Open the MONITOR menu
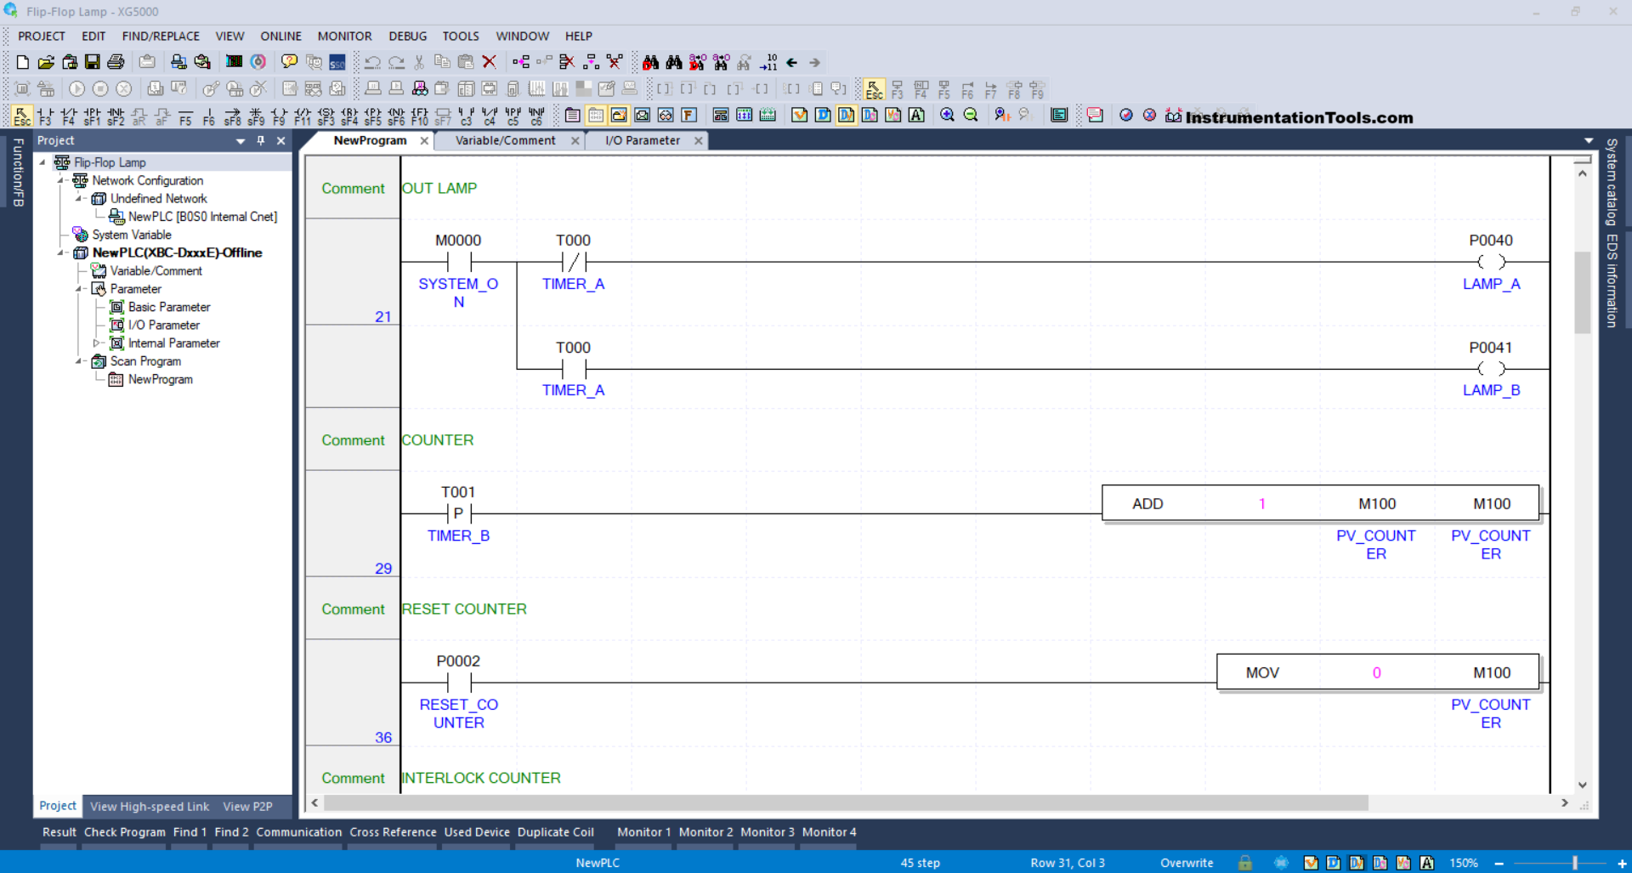The height and width of the screenshot is (873, 1632). pyautogui.click(x=344, y=37)
